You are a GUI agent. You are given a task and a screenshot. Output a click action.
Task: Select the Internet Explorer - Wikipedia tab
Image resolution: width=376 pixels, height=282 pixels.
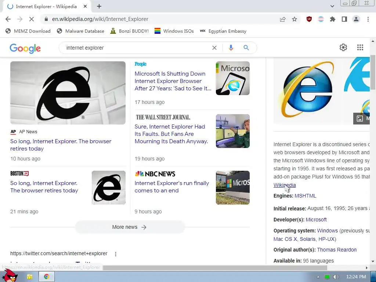tap(46, 7)
